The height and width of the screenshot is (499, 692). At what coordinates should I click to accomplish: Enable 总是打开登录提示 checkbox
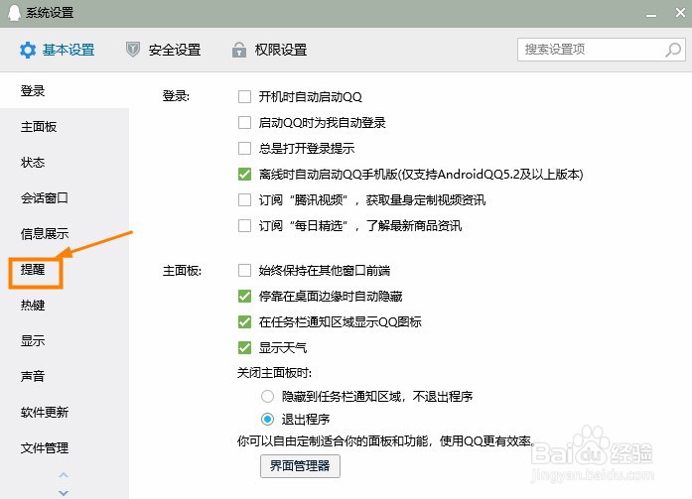click(244, 148)
